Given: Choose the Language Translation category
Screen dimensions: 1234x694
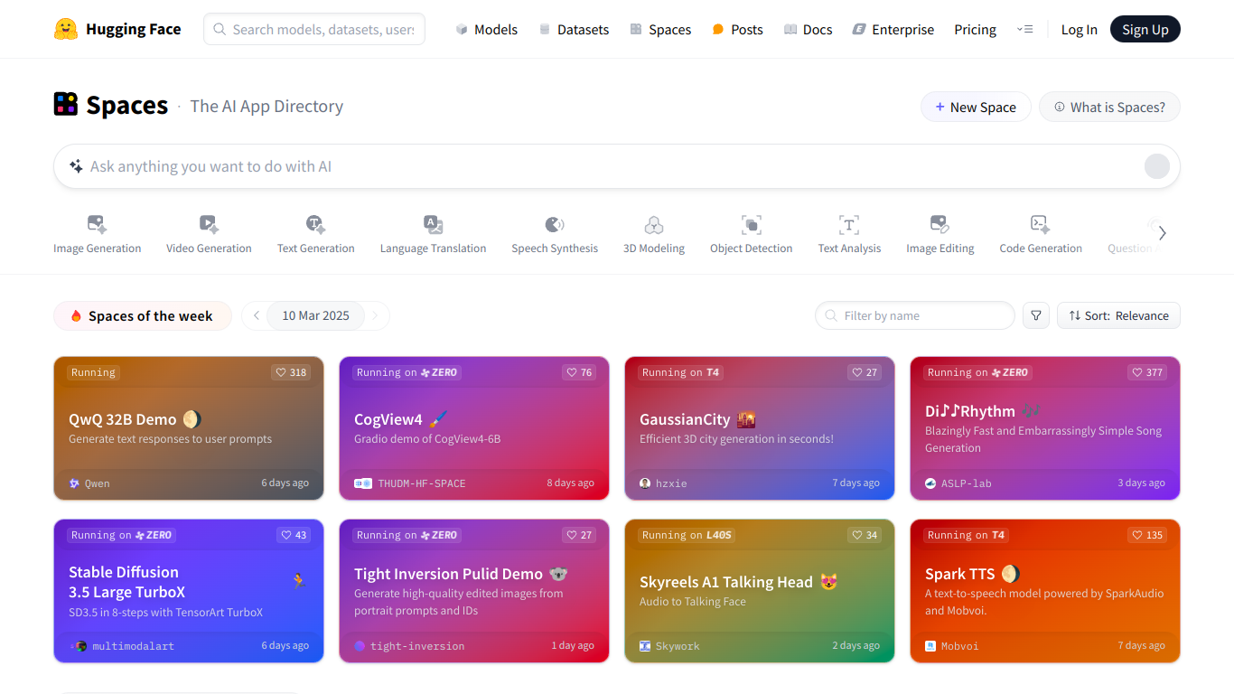Looking at the screenshot, I should pyautogui.click(x=433, y=234).
